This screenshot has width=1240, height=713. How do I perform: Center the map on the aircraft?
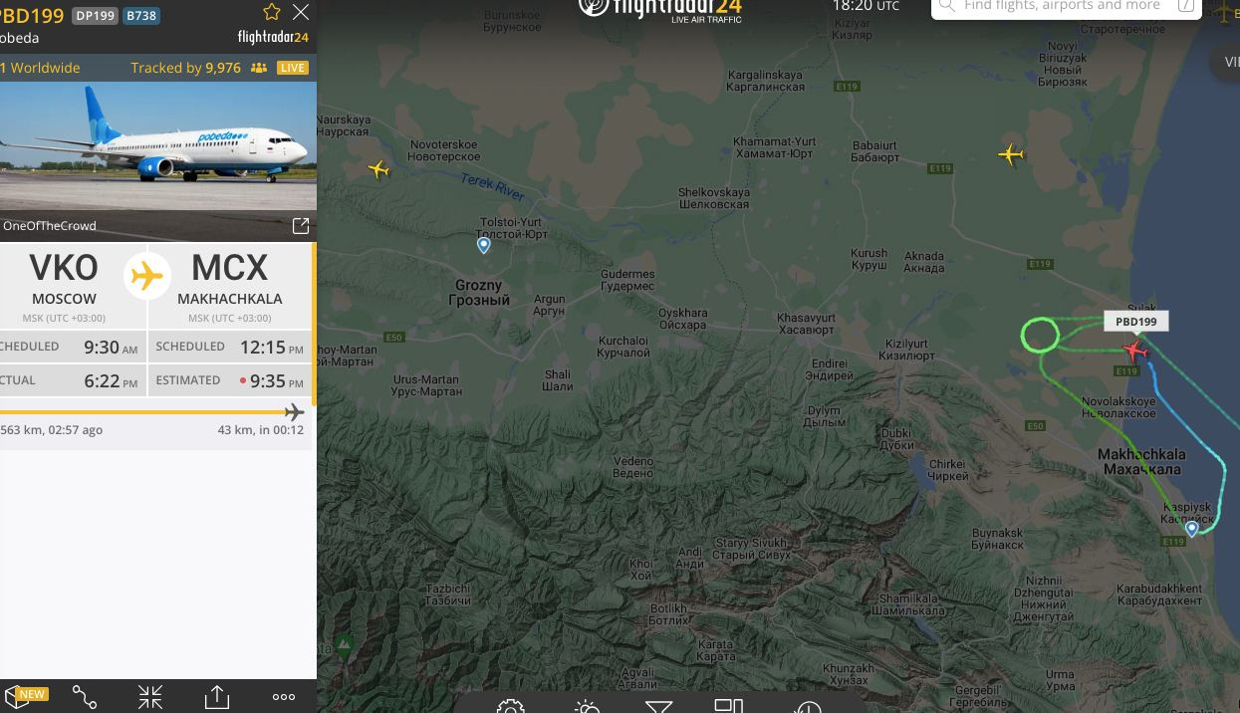[x=150, y=697]
